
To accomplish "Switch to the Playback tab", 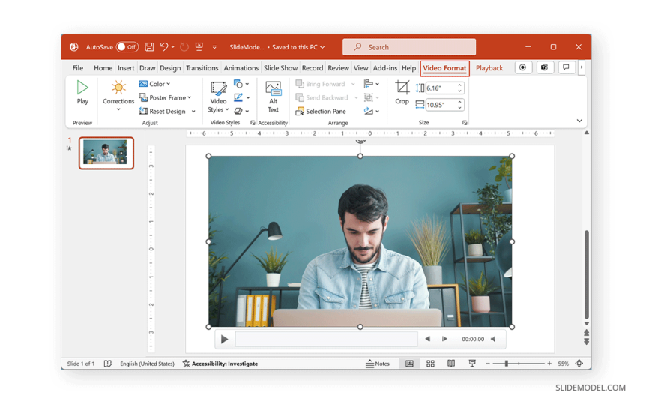I will 489,68.
